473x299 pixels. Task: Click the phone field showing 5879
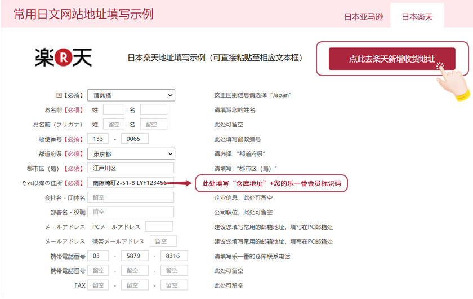point(134,256)
